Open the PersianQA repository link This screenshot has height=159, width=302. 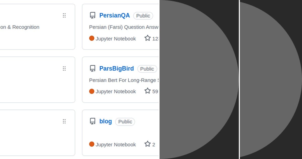(115, 15)
